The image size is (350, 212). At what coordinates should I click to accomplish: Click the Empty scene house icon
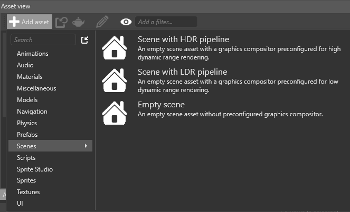coord(114,113)
